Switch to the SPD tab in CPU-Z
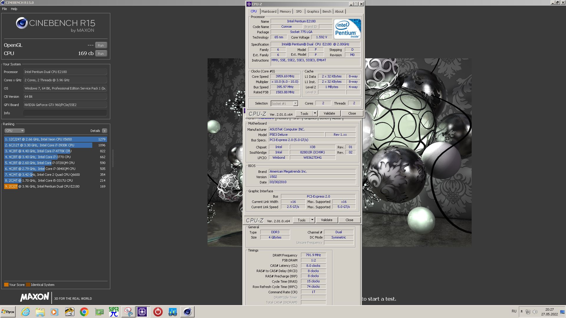 pyautogui.click(x=299, y=11)
